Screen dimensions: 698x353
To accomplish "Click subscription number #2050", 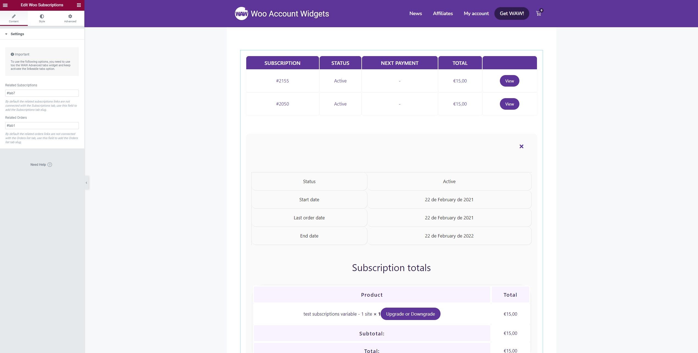I will (x=282, y=104).
